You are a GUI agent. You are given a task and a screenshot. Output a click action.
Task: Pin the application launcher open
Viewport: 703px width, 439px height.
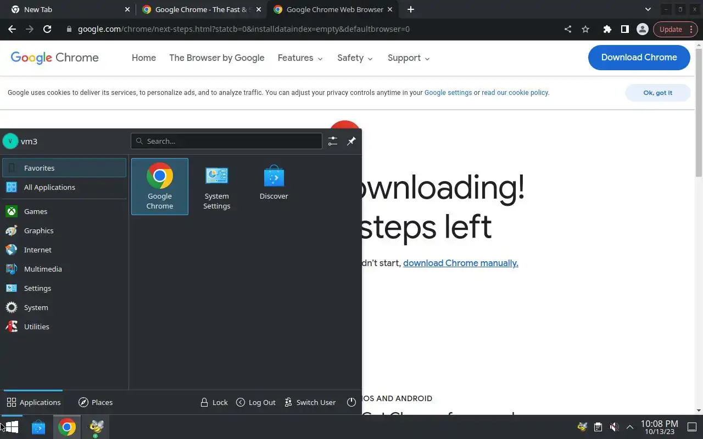point(351,141)
